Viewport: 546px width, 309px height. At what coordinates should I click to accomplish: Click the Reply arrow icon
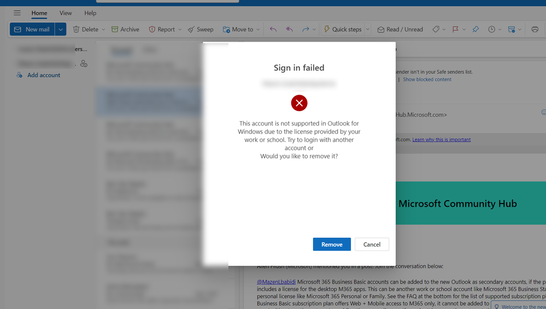click(273, 30)
